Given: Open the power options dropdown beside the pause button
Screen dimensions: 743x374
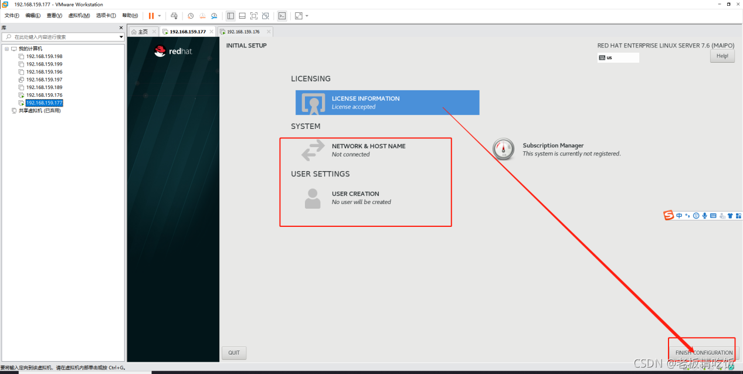Looking at the screenshot, I should (160, 16).
